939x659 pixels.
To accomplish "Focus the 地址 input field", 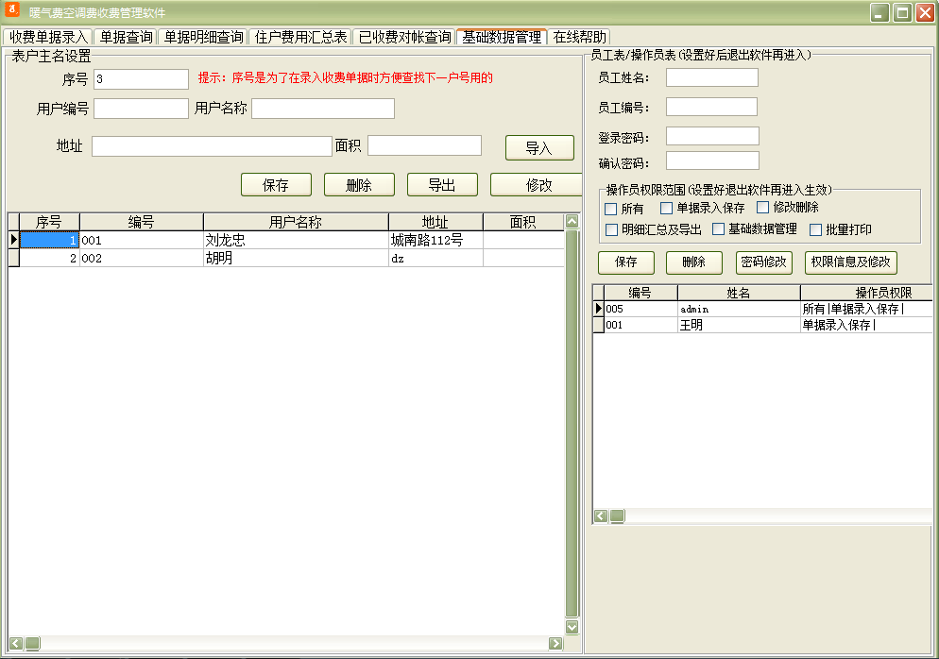I will pos(212,146).
